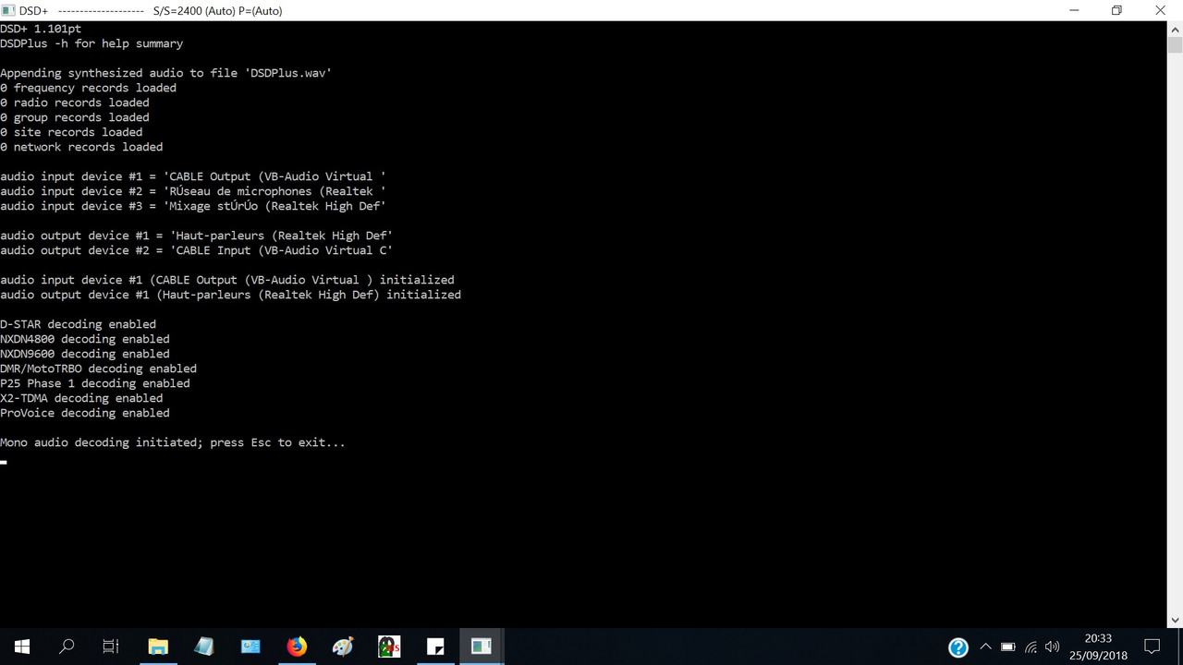Click the 'audio input device #1 = CABLE Output' line
This screenshot has width=1183, height=665.
click(x=193, y=176)
